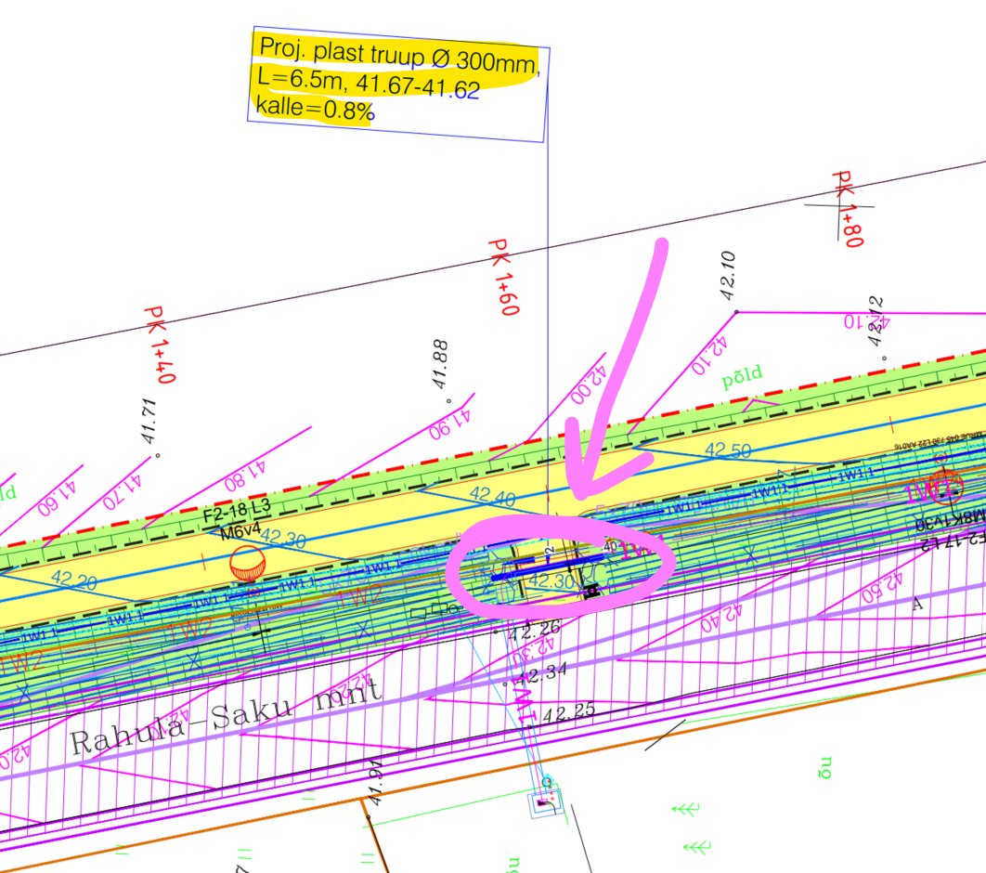
Task: Select the blue 42.50 contour label
Action: 729,450
